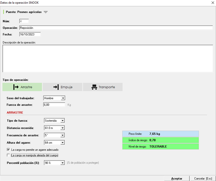Check 'La carga se manipula alejada del cuerpo'
This screenshot has height=181, width=216.
(9, 155)
